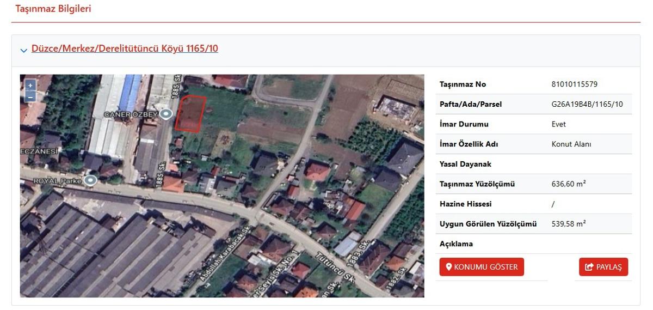The width and height of the screenshot is (653, 310).
Task: Zoom out on the map
Action: (30, 96)
